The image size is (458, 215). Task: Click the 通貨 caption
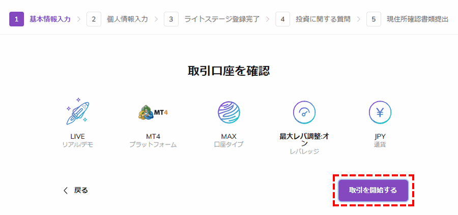pos(380,145)
